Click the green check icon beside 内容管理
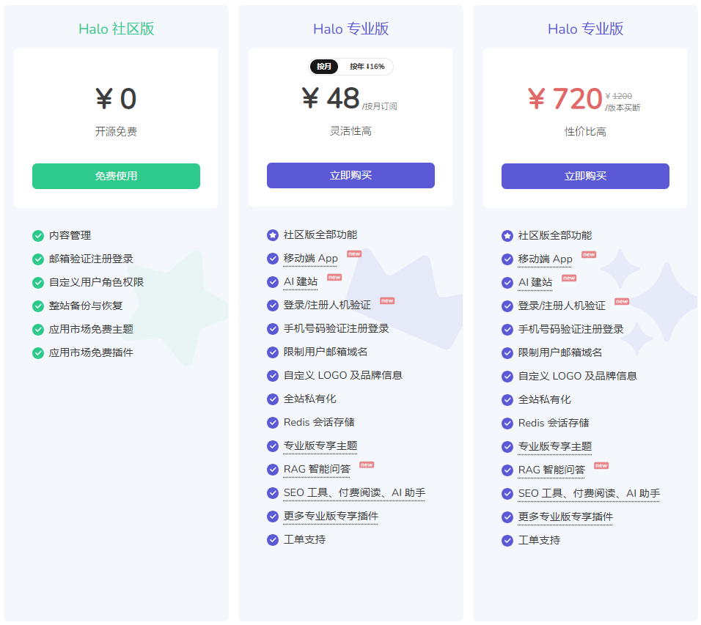Screen dimensions: 701x625 [x=38, y=235]
